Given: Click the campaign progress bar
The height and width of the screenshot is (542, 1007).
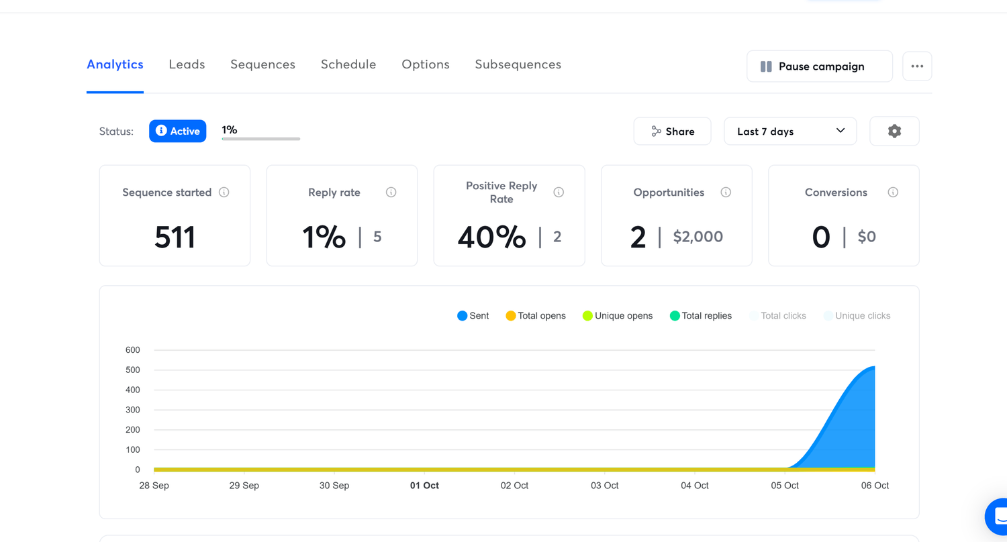Looking at the screenshot, I should [x=260, y=139].
